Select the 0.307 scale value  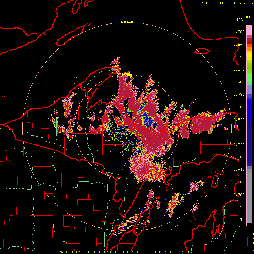tap(239, 195)
